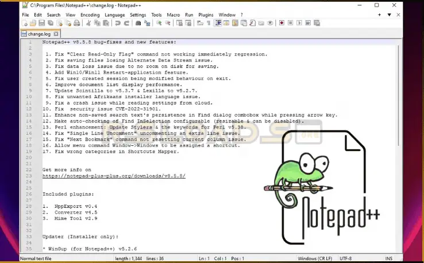The image size is (424, 263).
Task: Show all characters with the pilcrow icon
Action: (x=209, y=23)
